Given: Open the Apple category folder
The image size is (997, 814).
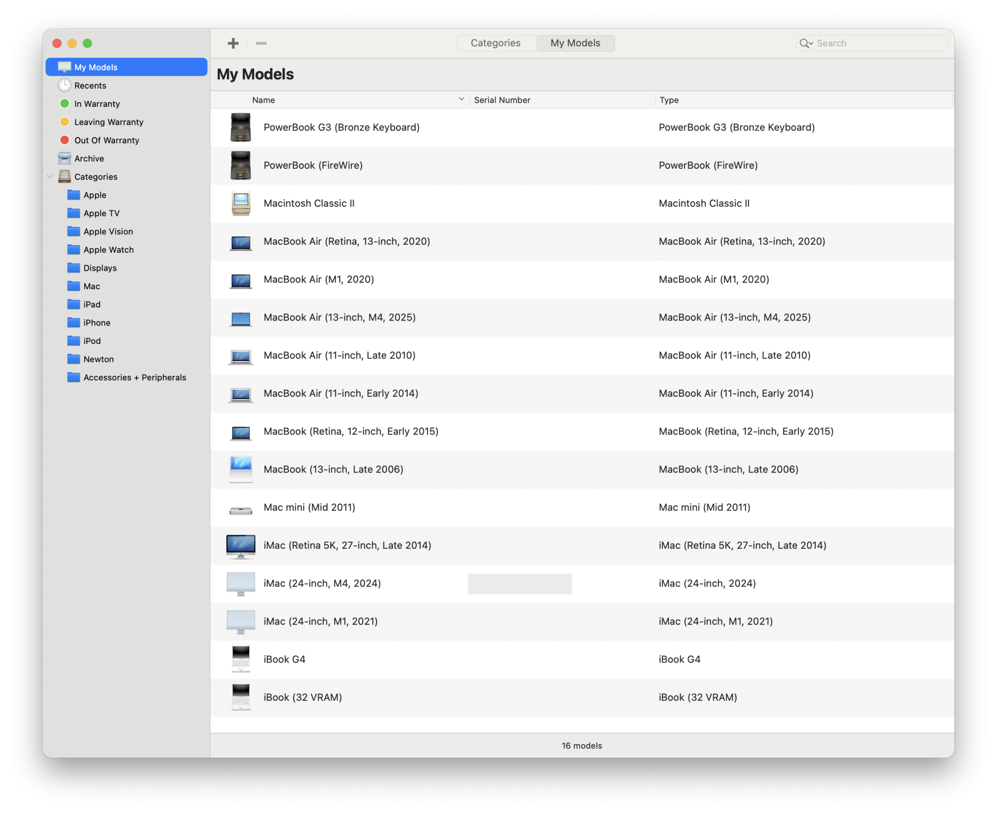Looking at the screenshot, I should pyautogui.click(x=72, y=194).
